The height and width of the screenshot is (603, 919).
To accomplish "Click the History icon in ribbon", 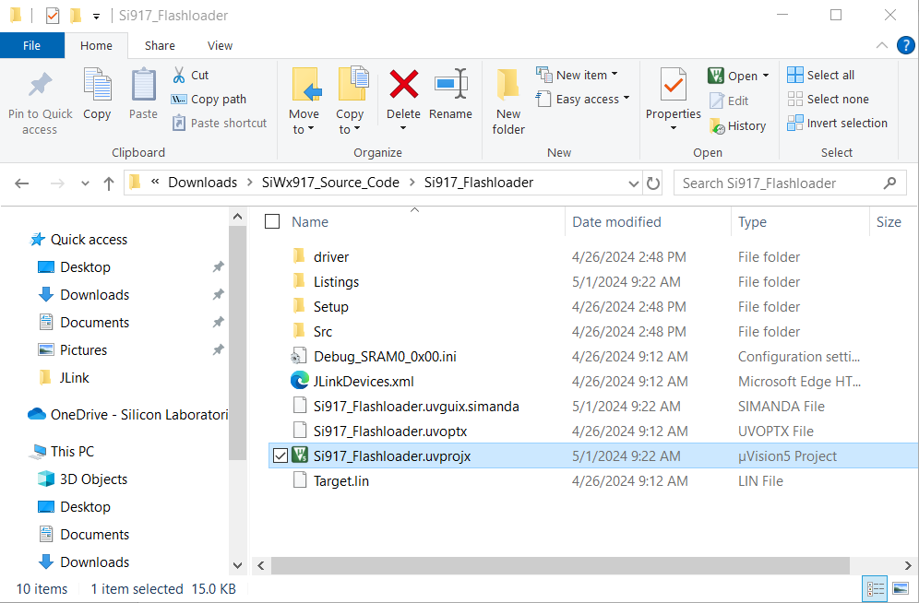I will pyautogui.click(x=717, y=126).
